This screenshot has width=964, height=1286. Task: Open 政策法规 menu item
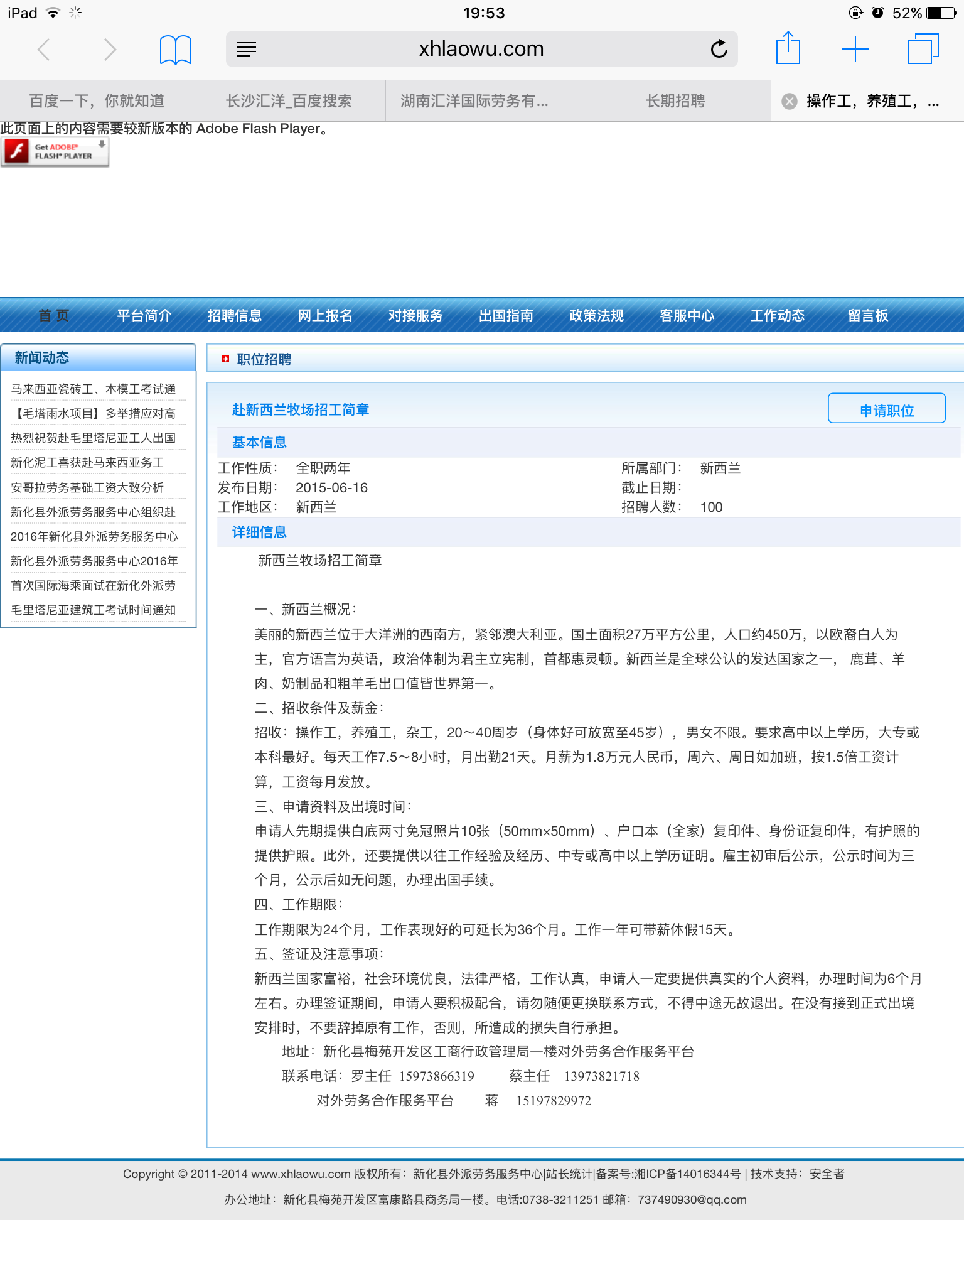(596, 315)
